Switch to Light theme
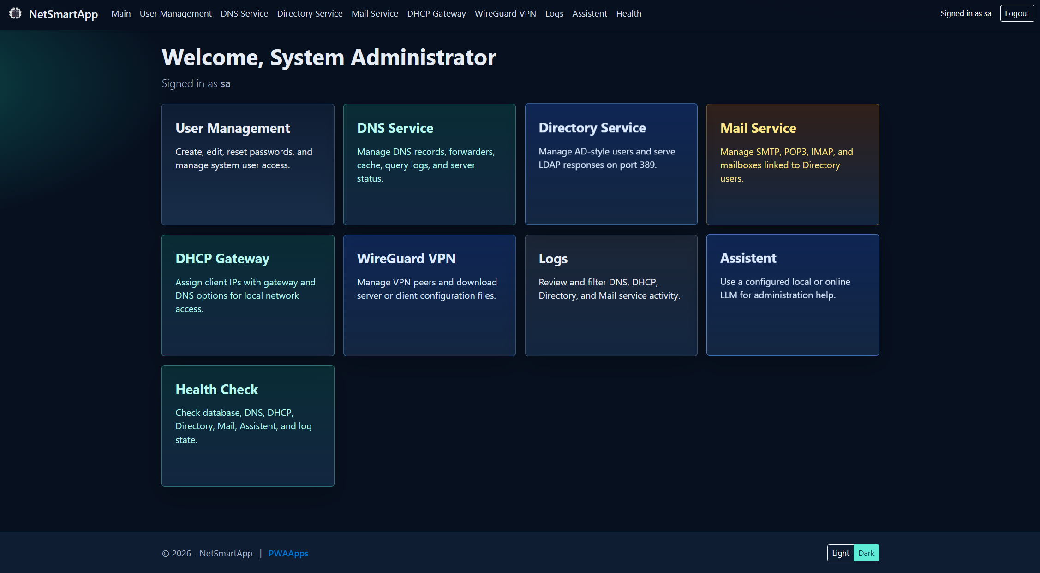This screenshot has height=573, width=1040. (840, 553)
